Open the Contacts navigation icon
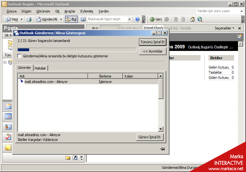246x172 pixels. (8, 127)
